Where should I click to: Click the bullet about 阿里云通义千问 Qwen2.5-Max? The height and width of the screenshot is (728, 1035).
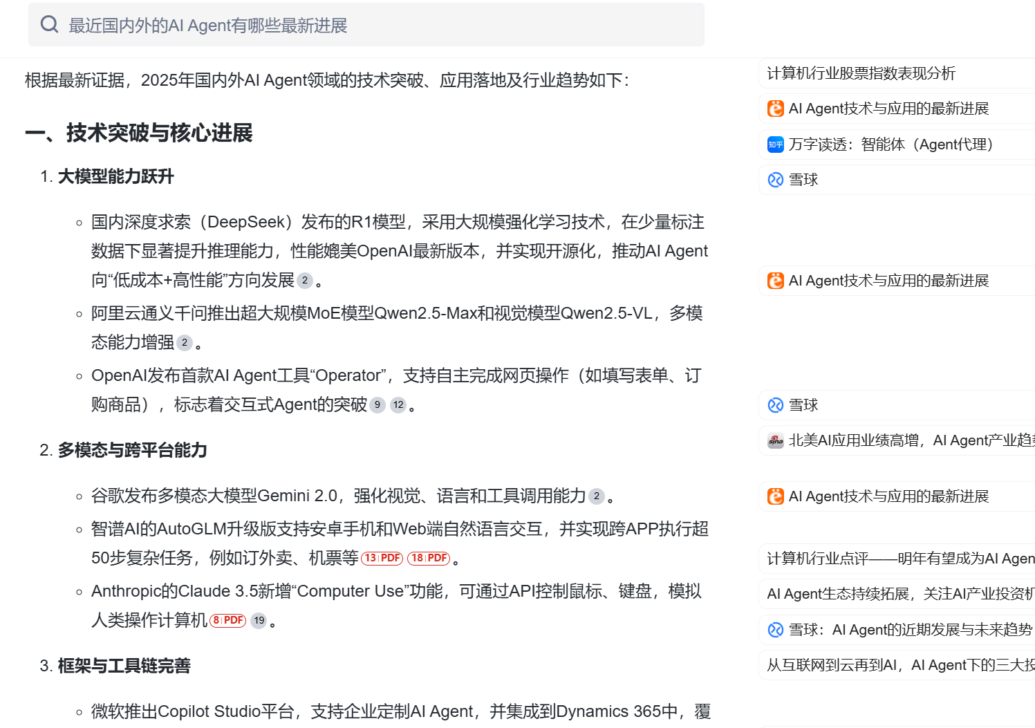(398, 328)
